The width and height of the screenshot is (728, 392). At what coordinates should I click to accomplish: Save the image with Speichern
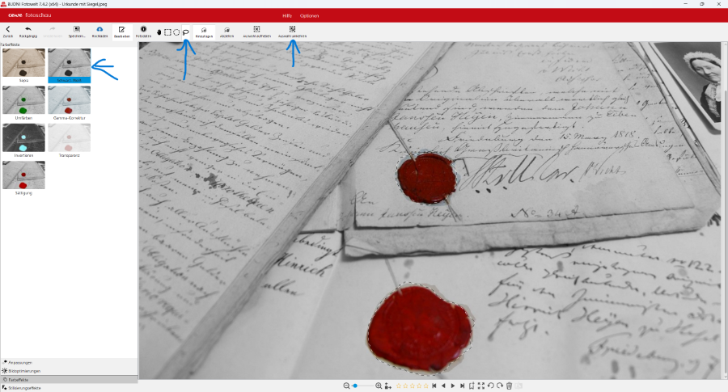[77, 32]
